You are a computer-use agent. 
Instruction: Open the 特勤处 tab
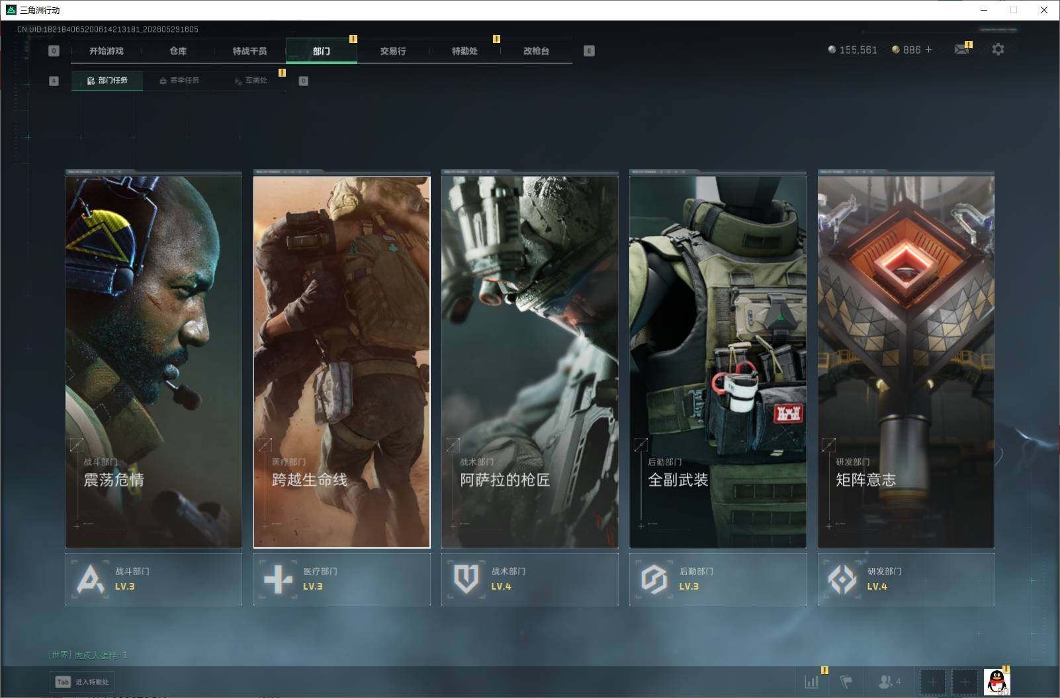[x=464, y=51]
